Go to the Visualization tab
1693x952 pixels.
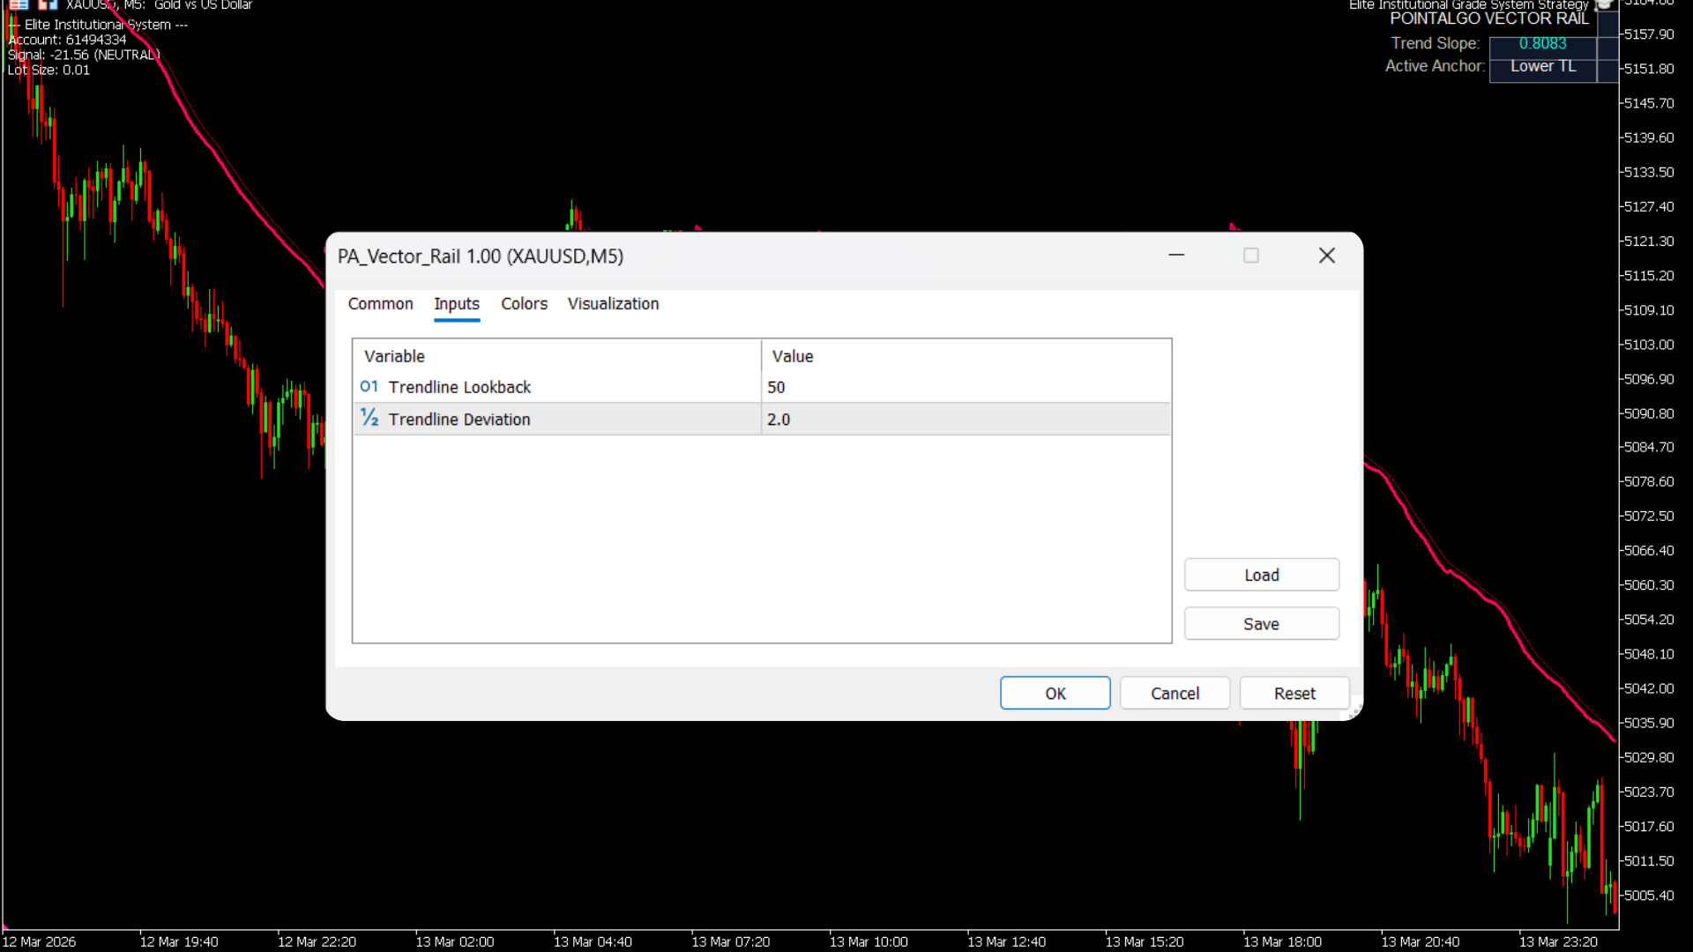tap(613, 304)
